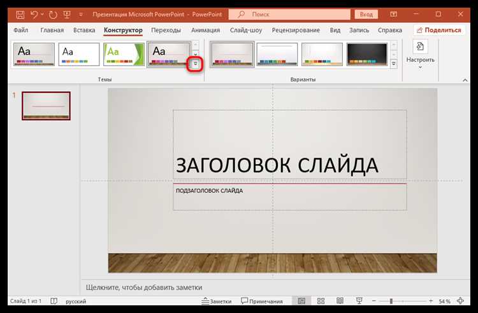Click the 54 % zoom level

click(444, 301)
